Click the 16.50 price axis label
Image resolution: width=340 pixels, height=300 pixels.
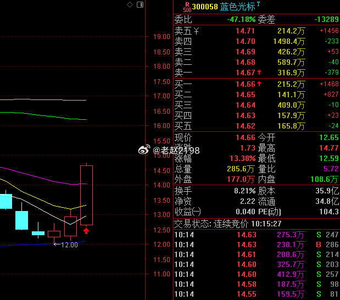point(161,112)
